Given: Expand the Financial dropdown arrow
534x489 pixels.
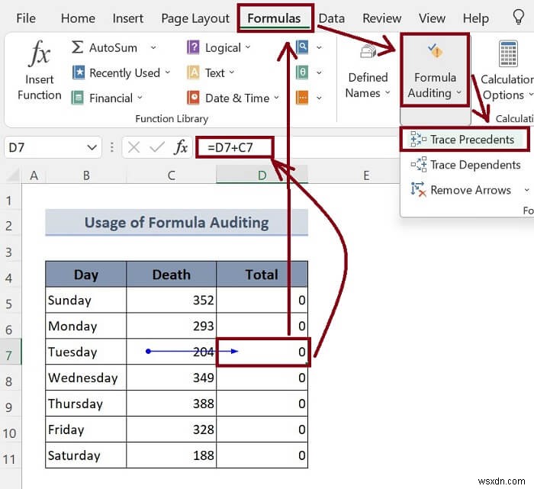Looking at the screenshot, I should [x=140, y=98].
